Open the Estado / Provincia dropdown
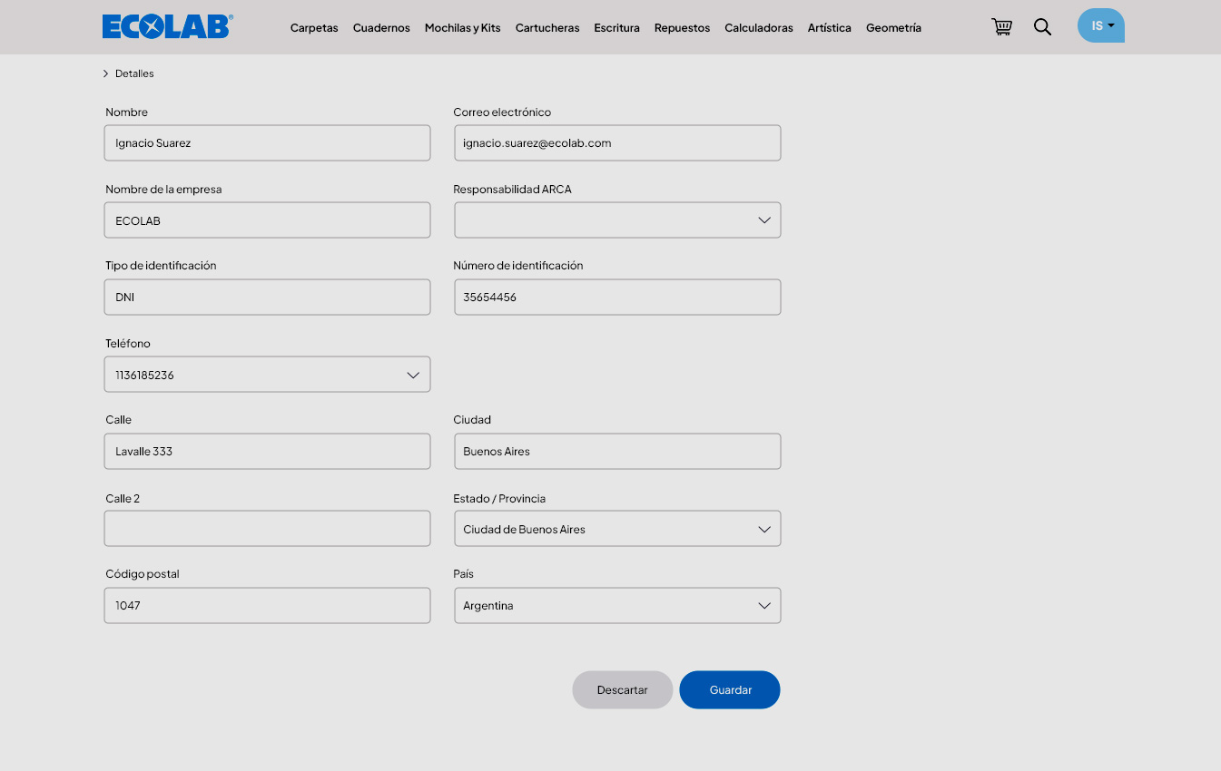Screen dimensions: 1221x771 [617, 529]
